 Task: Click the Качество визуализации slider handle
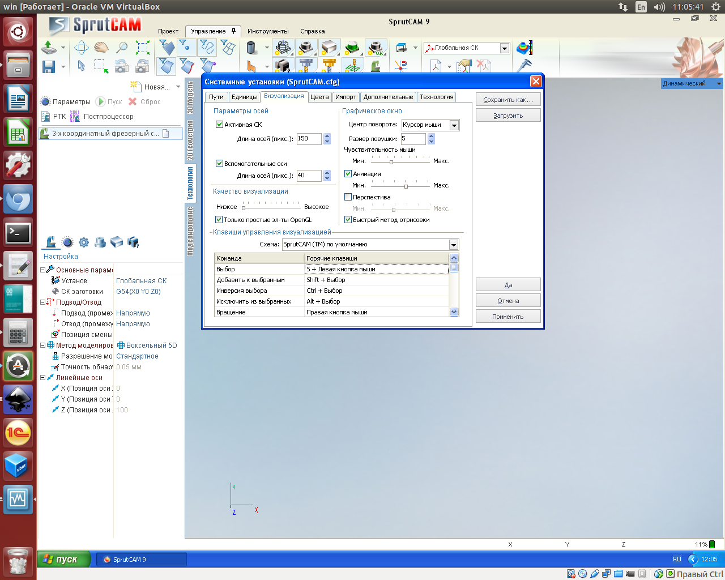tap(244, 208)
